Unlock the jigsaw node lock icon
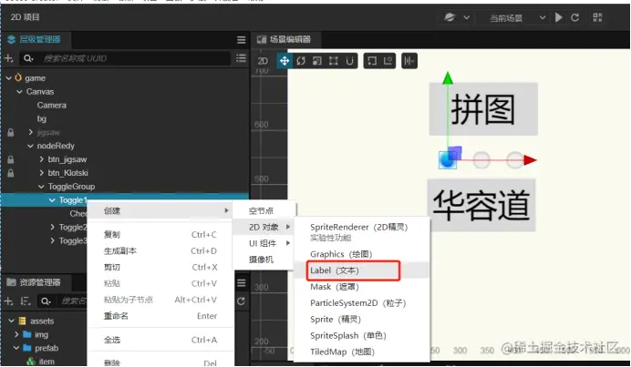The height and width of the screenshot is (367, 631). tap(11, 132)
